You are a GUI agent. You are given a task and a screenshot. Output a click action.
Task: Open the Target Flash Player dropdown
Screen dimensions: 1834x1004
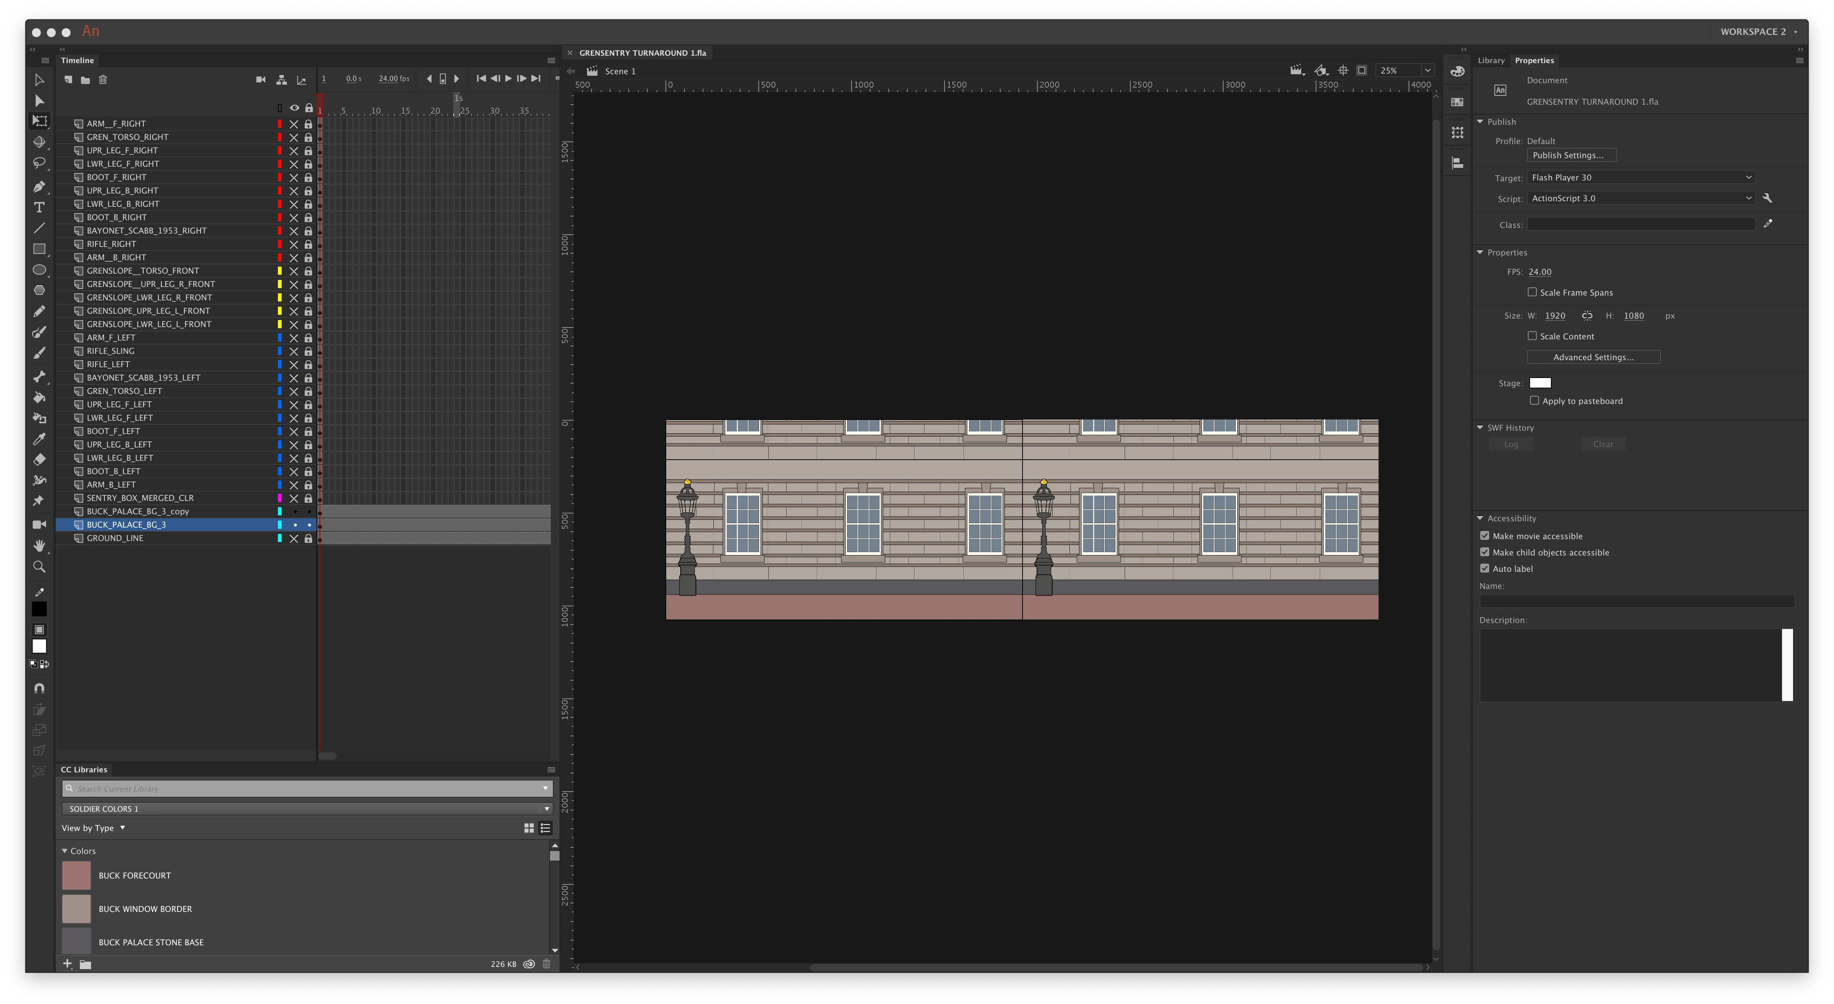click(1640, 177)
